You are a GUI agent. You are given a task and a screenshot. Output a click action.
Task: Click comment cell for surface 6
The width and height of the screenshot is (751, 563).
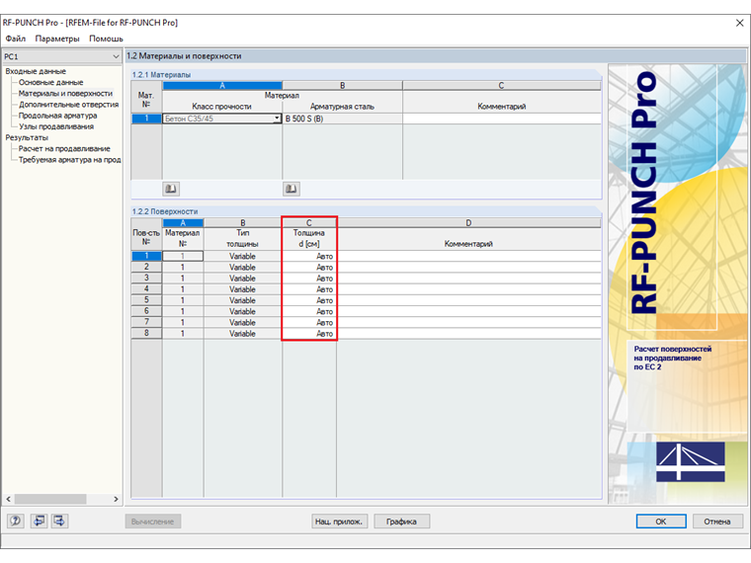pos(469,311)
